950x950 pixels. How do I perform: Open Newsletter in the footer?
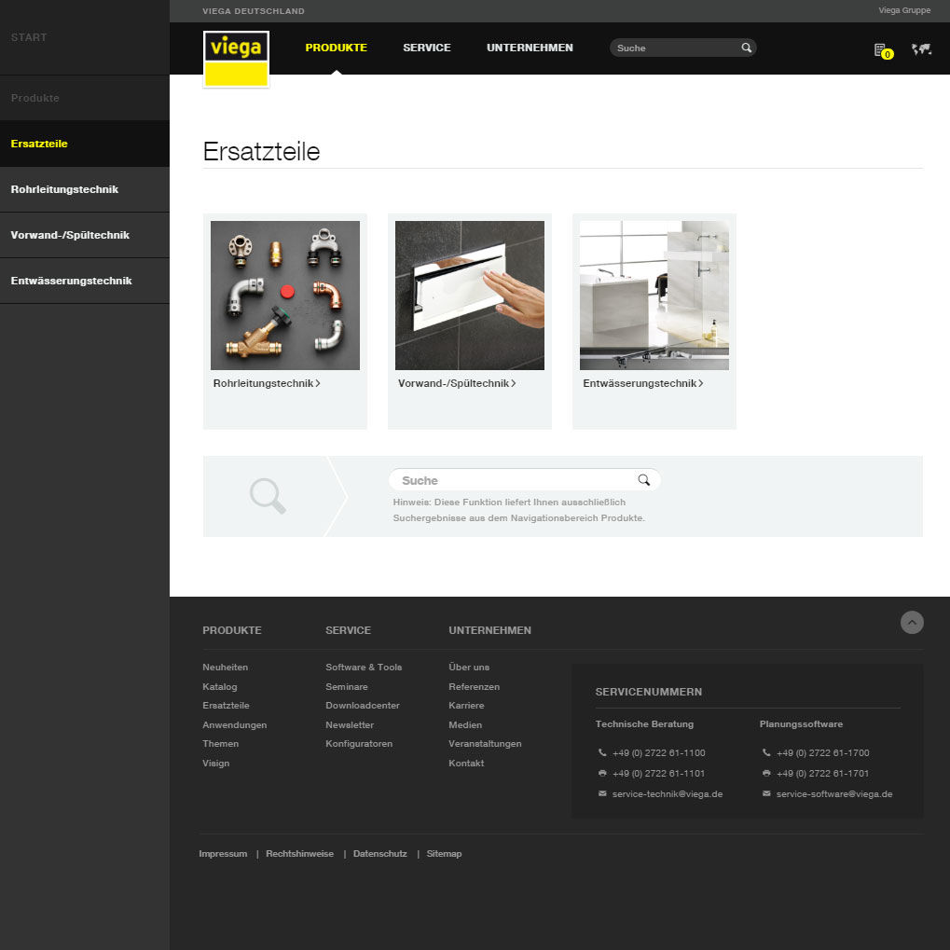[x=350, y=724]
